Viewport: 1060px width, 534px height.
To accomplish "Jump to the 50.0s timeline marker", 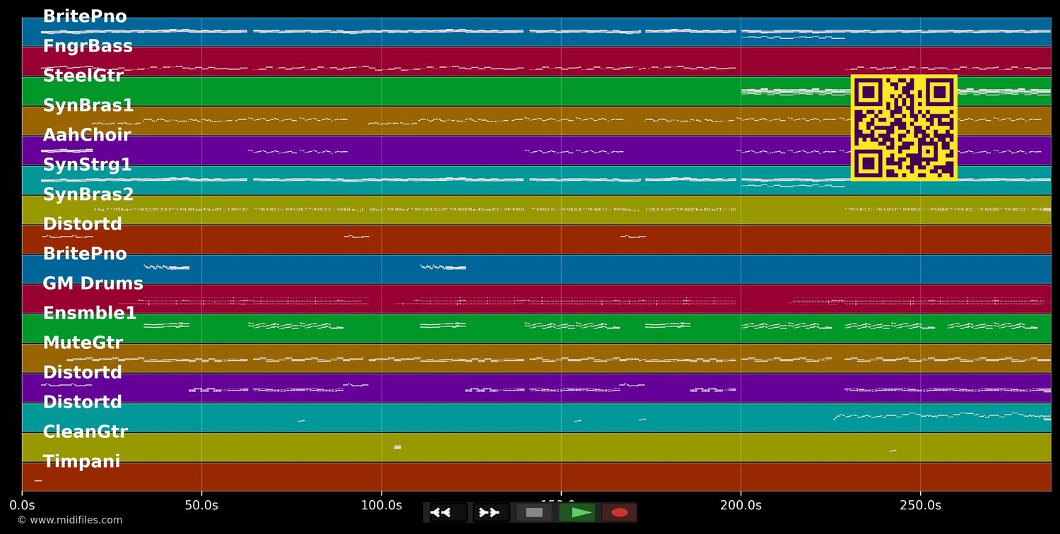I will [201, 506].
